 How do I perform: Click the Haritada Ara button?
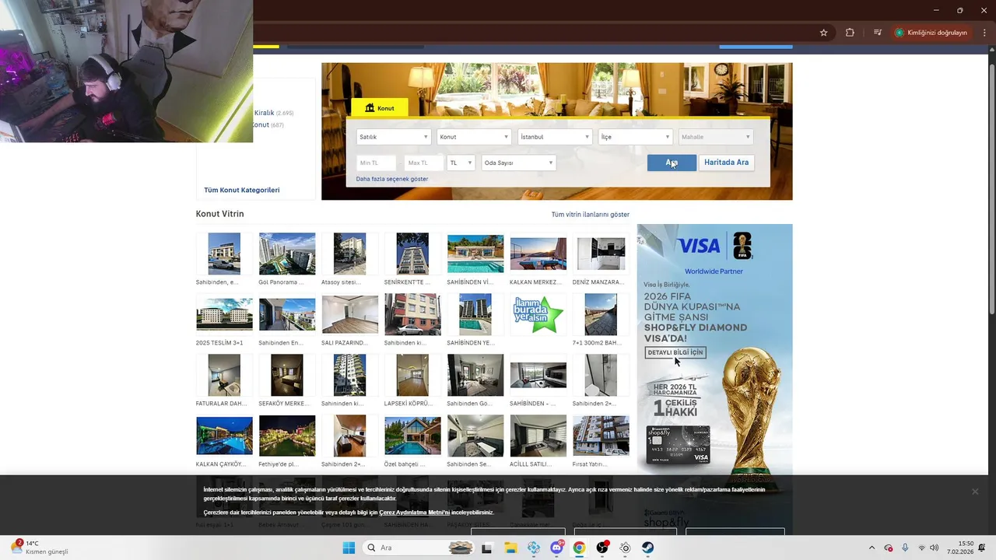[726, 163]
